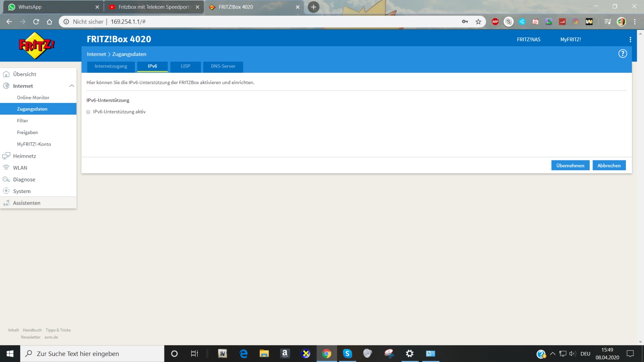
Task: Close the FRITZ!Box 4020 tab
Action: (297, 7)
